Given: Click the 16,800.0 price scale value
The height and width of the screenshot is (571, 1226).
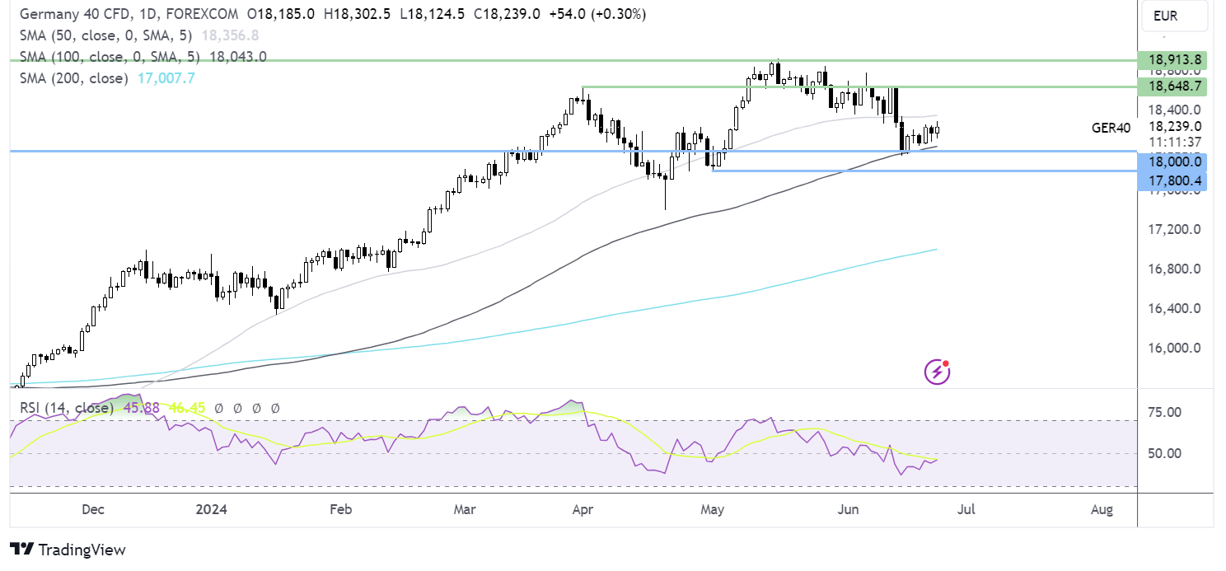Looking at the screenshot, I should point(1174,269).
